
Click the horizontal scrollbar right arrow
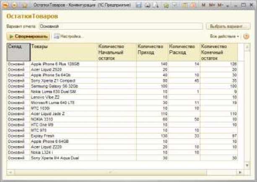[240, 172]
